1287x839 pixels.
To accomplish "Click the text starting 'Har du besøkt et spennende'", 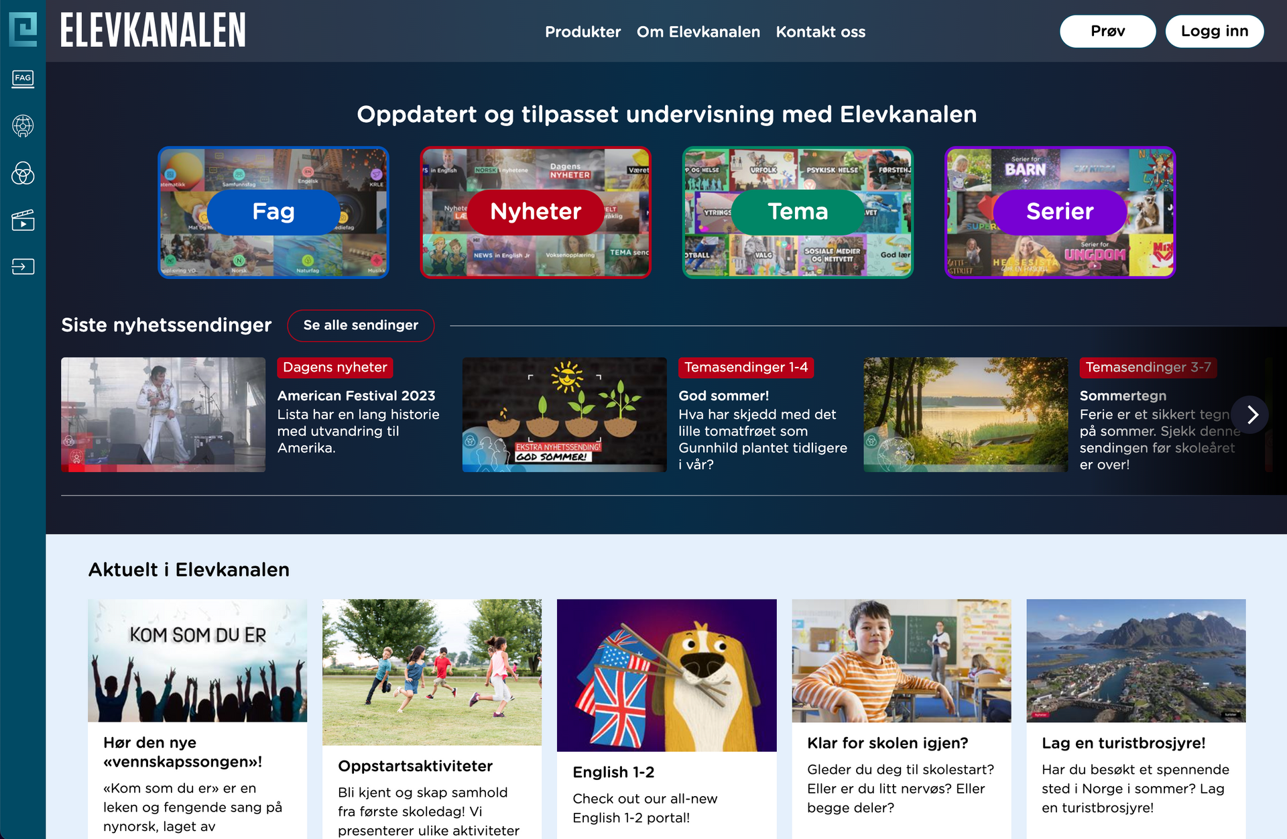I will click(x=1136, y=789).
